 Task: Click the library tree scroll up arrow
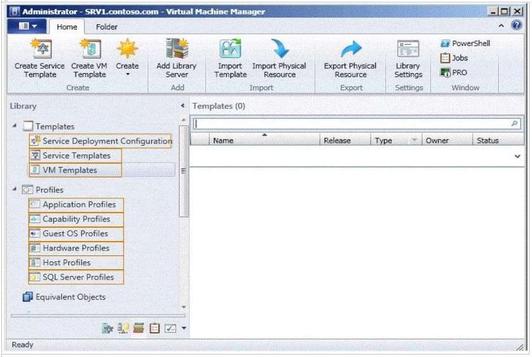[184, 120]
